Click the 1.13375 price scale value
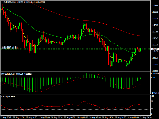Screen dimensions: 159x119 click(x=155, y=12)
